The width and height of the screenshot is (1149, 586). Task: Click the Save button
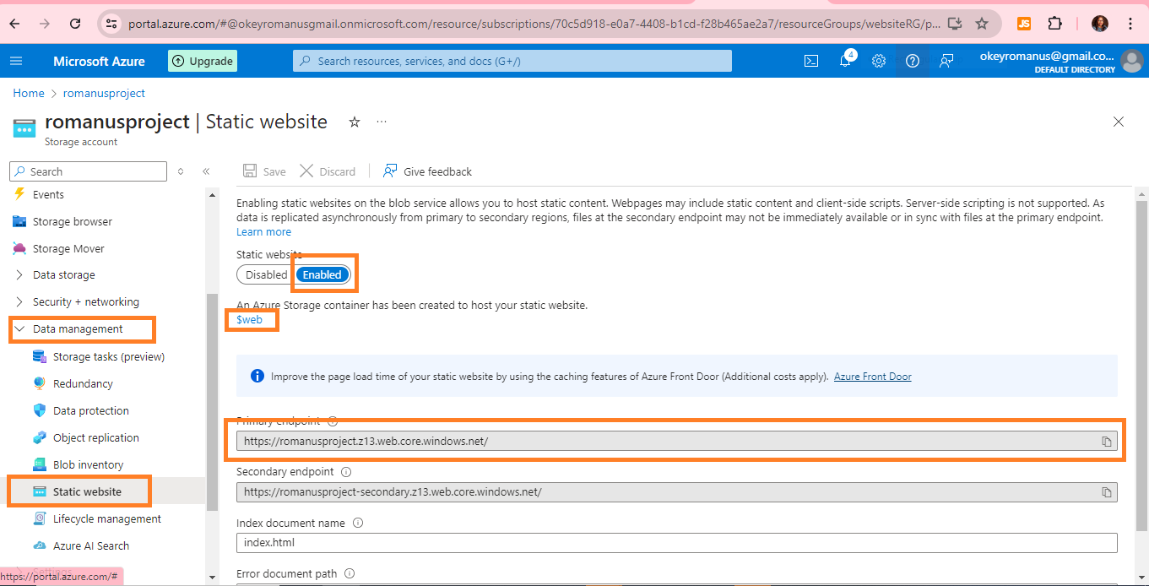(x=264, y=171)
